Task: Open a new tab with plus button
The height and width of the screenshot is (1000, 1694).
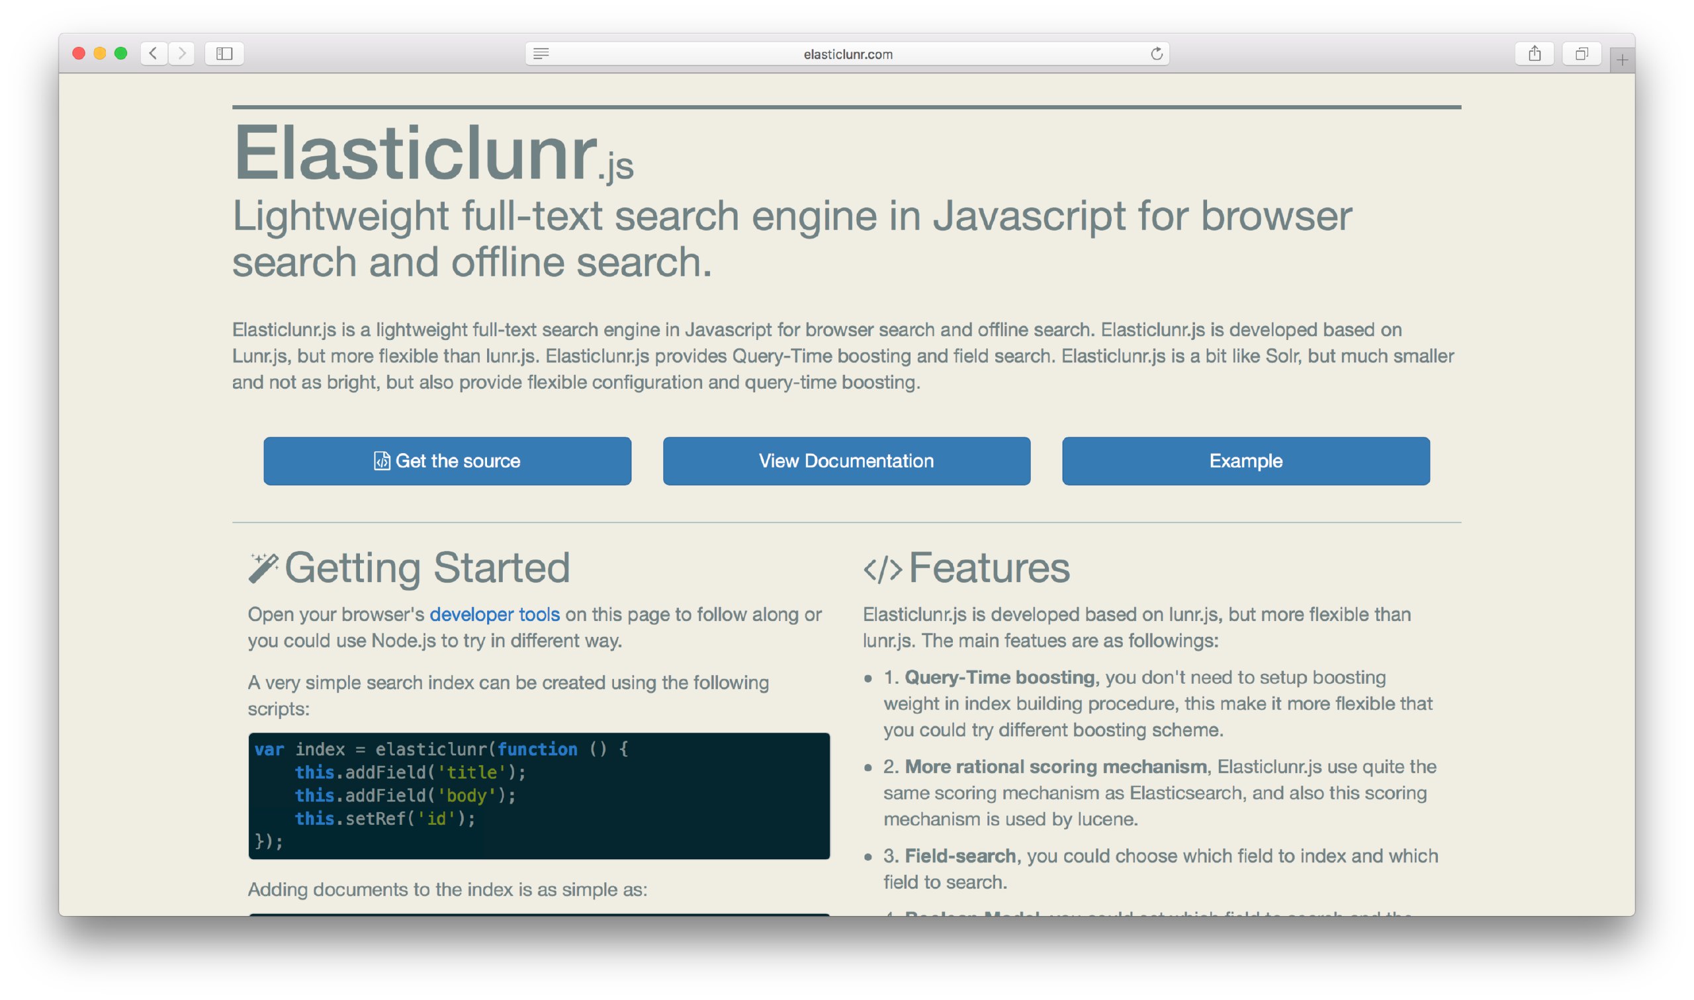Action: click(1621, 61)
